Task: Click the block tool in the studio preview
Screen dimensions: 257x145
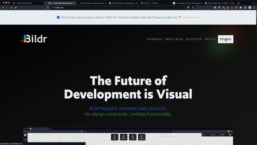Action: click(133, 137)
